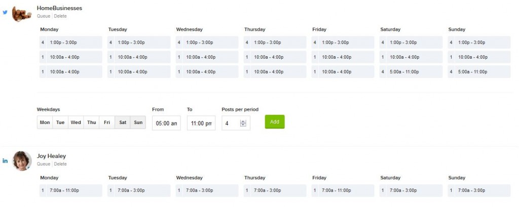
Task: Click Delete link under HomeBusinesses
Action: click(x=60, y=16)
